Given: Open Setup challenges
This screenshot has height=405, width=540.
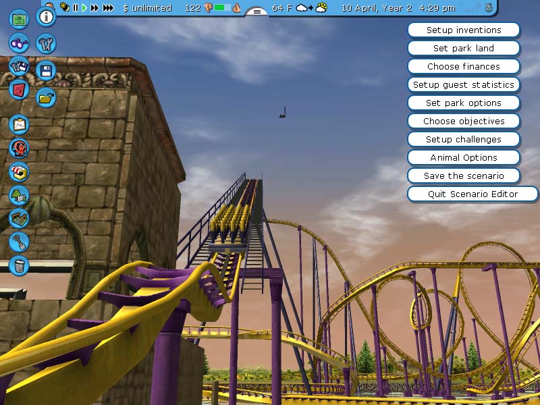Looking at the screenshot, I should click(464, 140).
